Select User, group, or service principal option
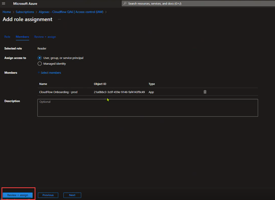 click(40, 58)
